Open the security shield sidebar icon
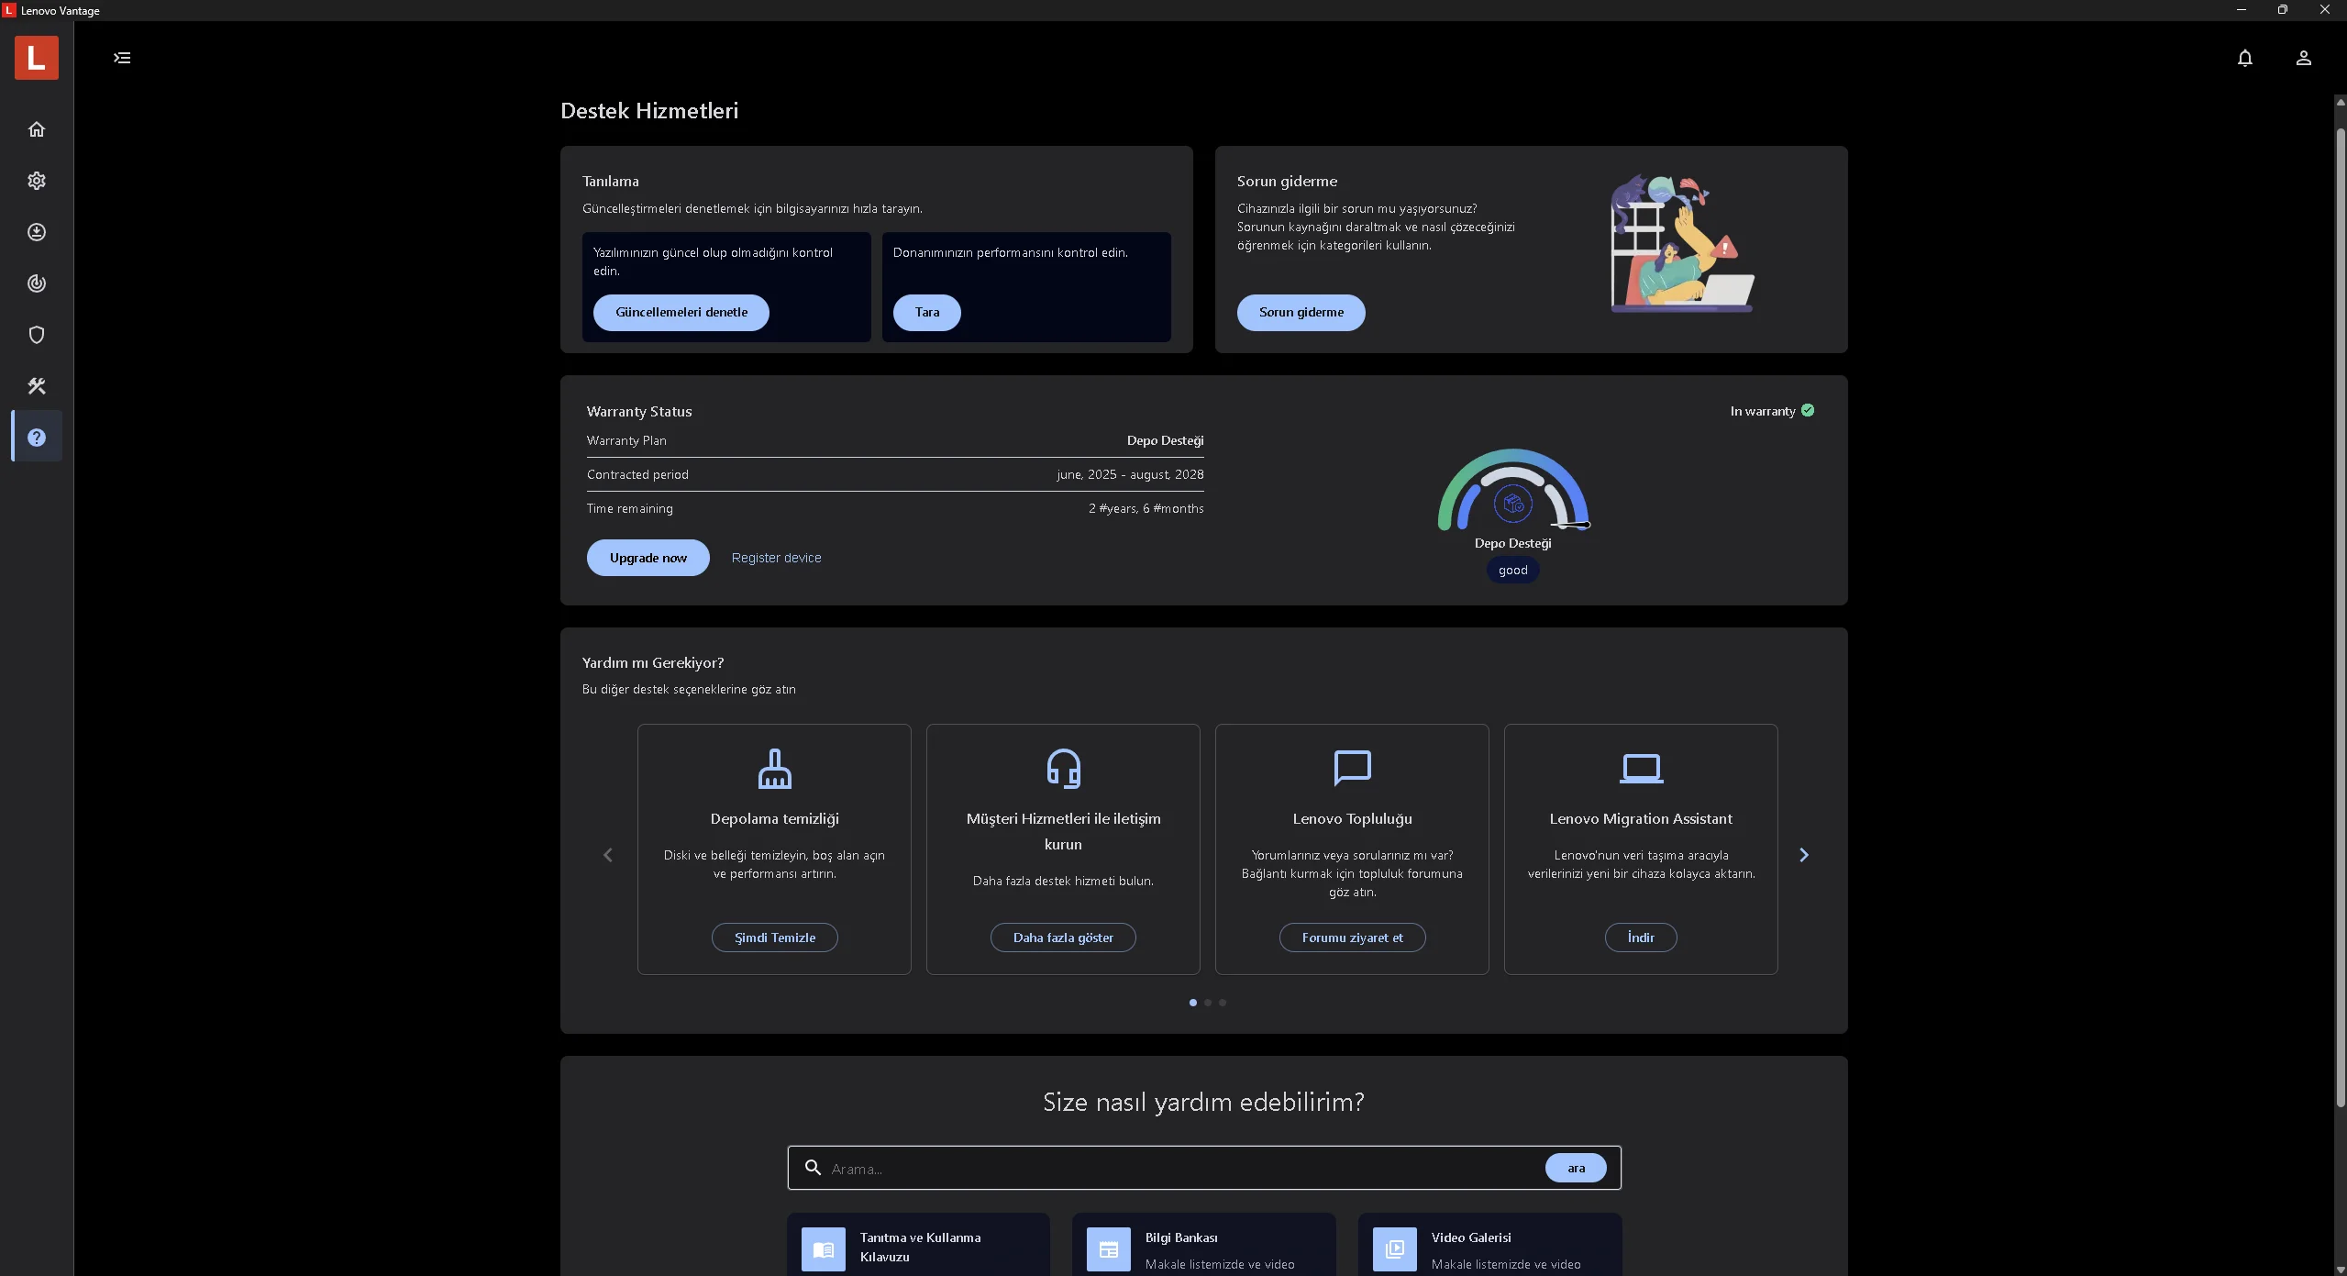 [37, 335]
